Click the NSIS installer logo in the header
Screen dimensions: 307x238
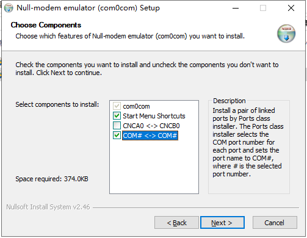[286, 34]
